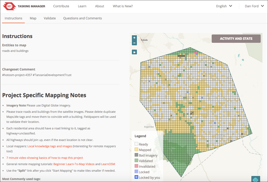This screenshot has width=268, height=182.
Task: Open the Validate tab
Action: point(50,18)
